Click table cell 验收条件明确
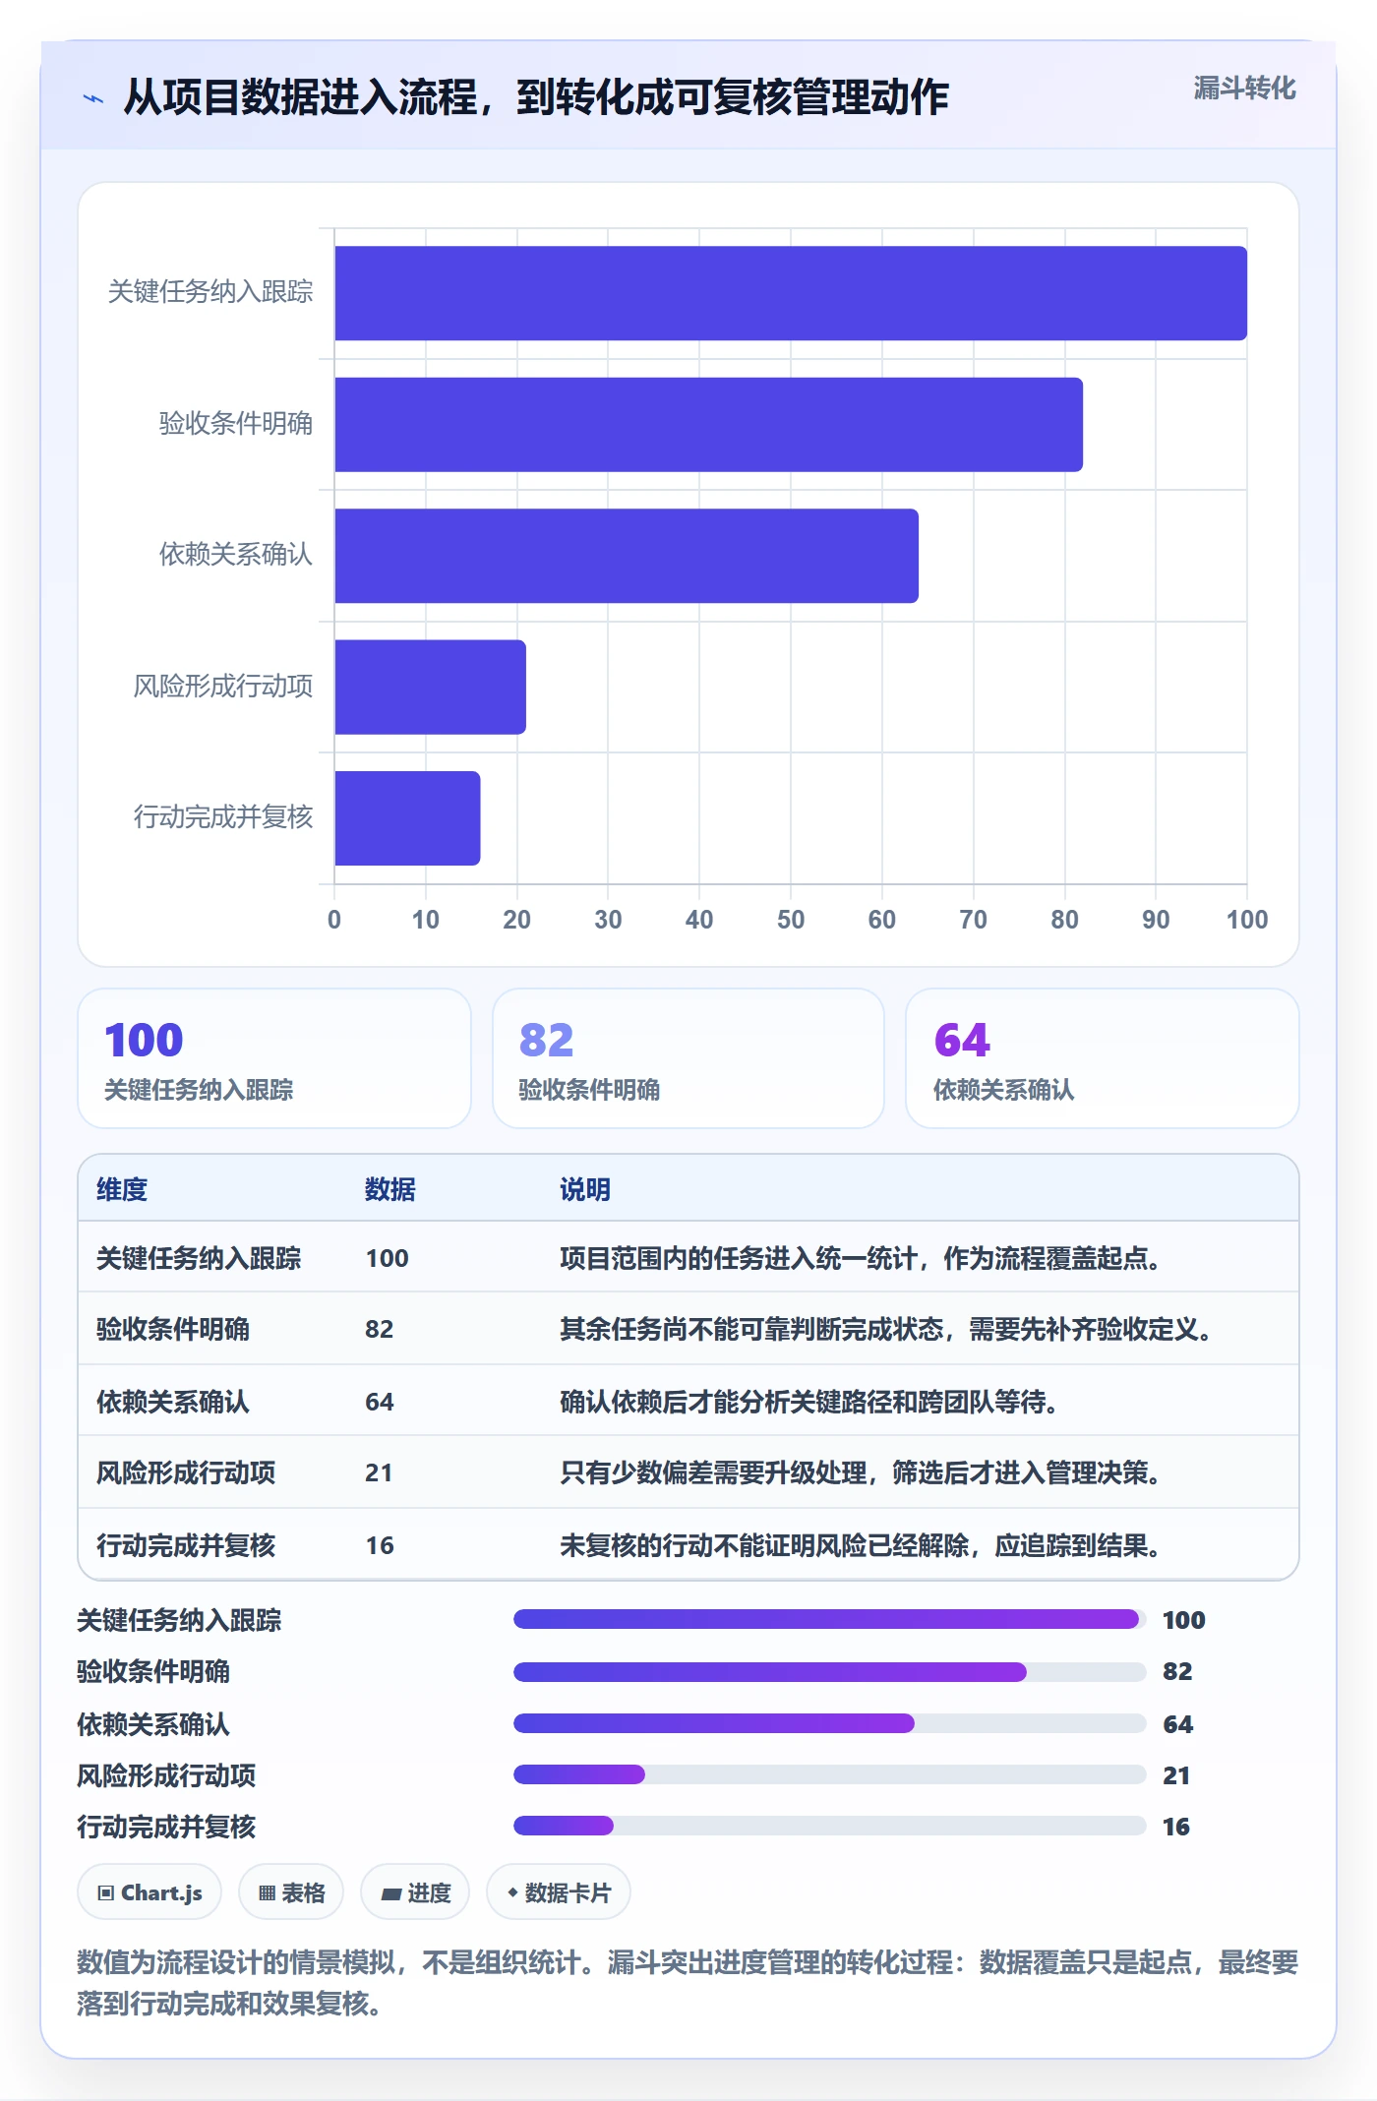This screenshot has height=2101, width=1377. coord(173,1329)
